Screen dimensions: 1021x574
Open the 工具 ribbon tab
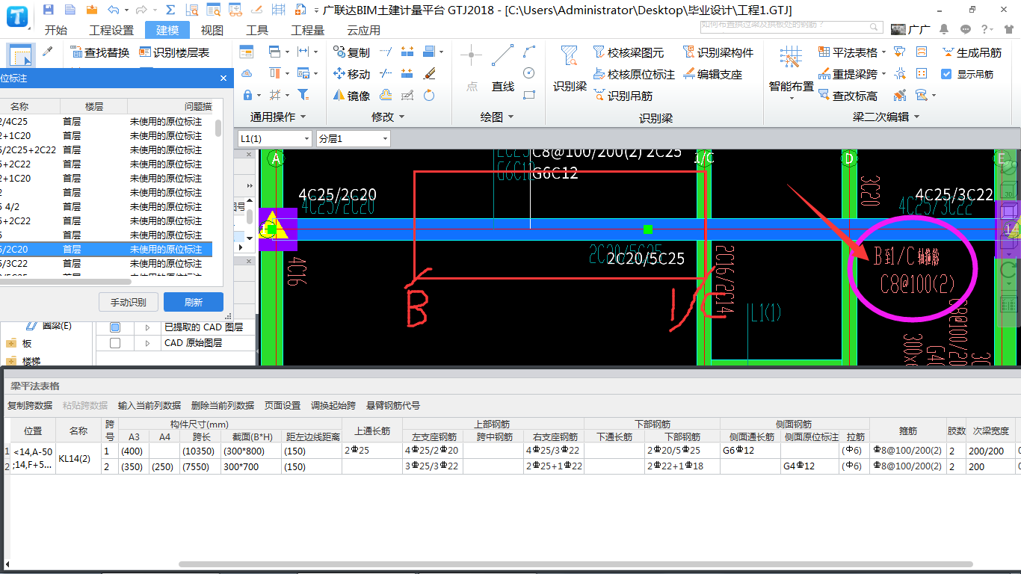[257, 30]
